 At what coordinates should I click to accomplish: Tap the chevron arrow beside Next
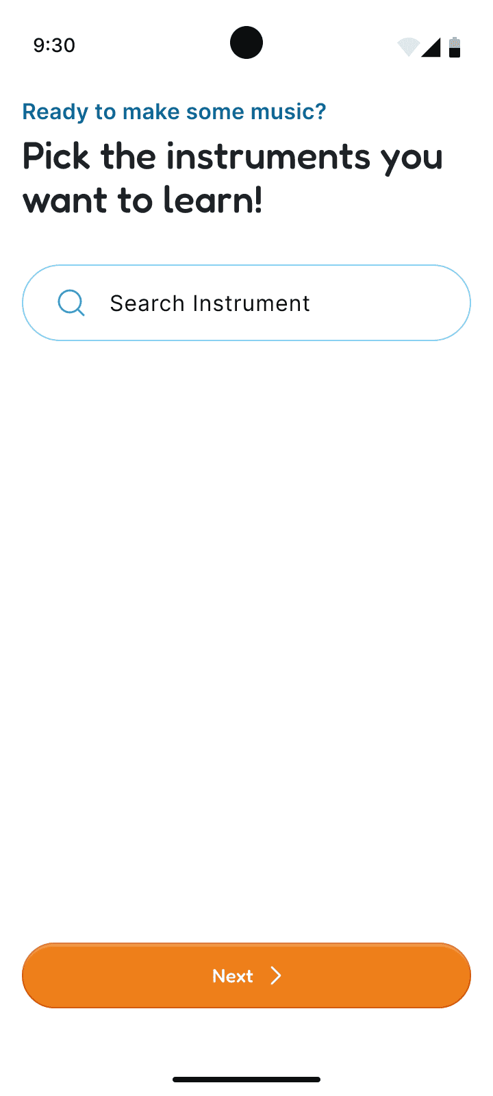coord(276,975)
